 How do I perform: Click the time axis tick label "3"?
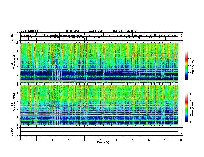(x=69, y=140)
